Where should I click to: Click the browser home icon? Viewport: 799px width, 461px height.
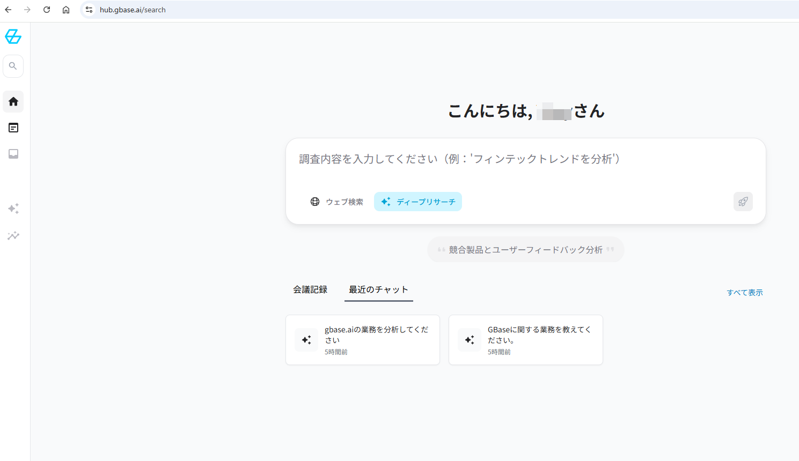click(x=66, y=9)
